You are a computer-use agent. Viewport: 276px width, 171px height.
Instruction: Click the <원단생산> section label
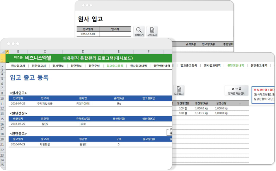click(x=18, y=113)
